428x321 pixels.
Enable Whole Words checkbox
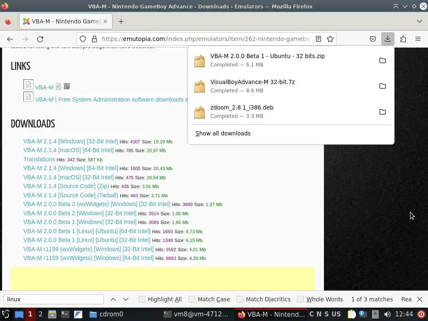tap(301, 299)
